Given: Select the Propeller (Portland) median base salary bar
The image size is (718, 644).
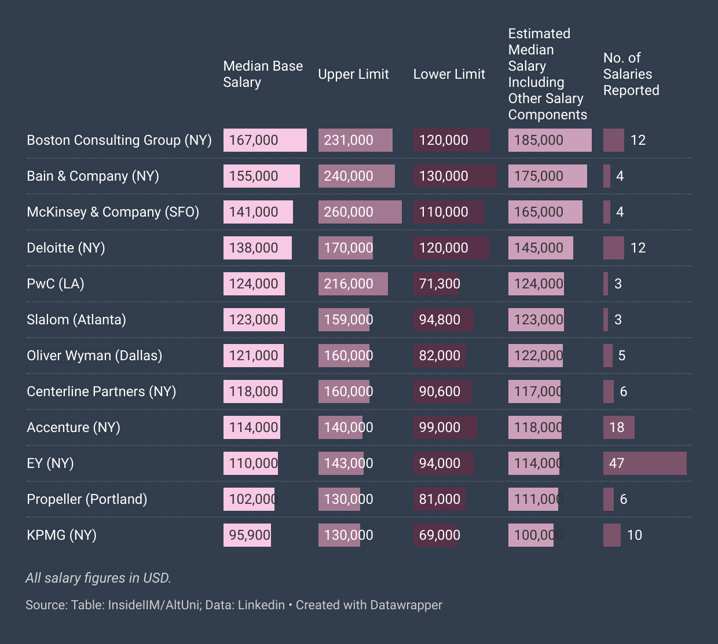Looking at the screenshot, I should (x=250, y=499).
